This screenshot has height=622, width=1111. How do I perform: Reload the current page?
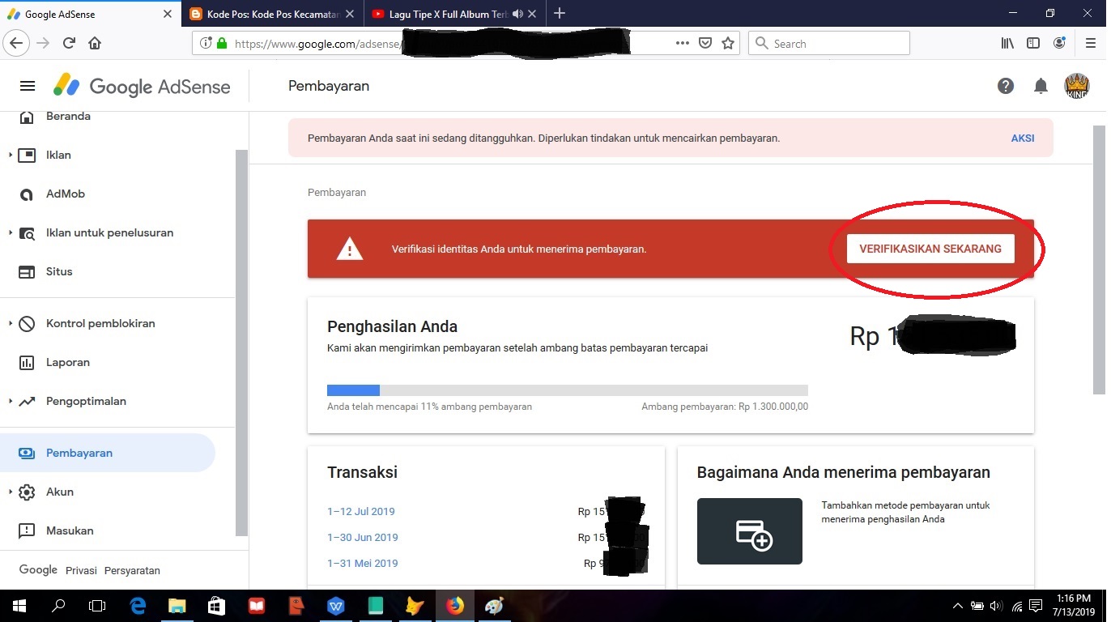pos(70,44)
